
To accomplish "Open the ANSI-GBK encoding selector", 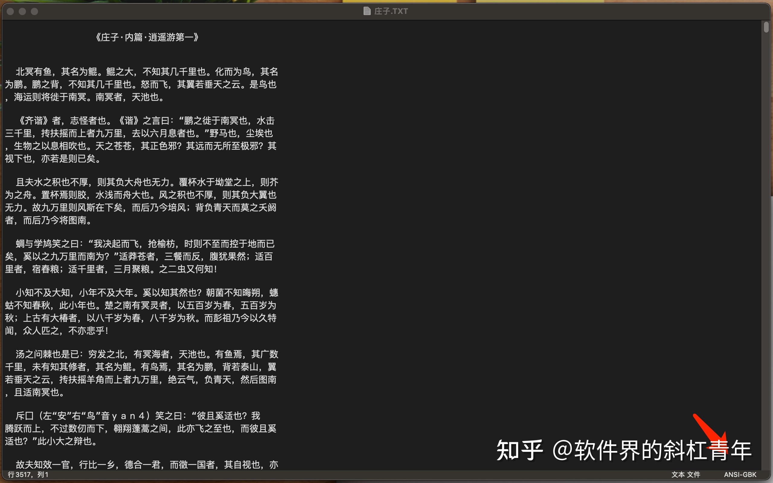I will (740, 474).
